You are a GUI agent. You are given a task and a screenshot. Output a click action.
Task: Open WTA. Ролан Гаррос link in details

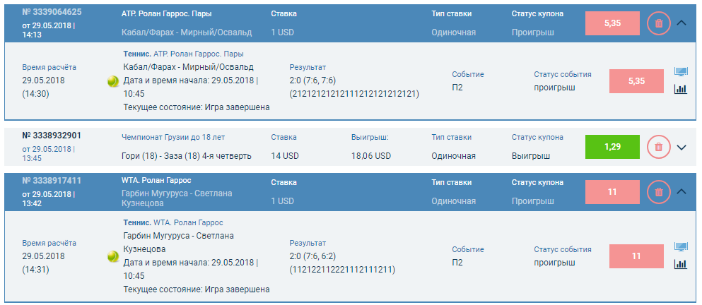pyautogui.click(x=188, y=222)
